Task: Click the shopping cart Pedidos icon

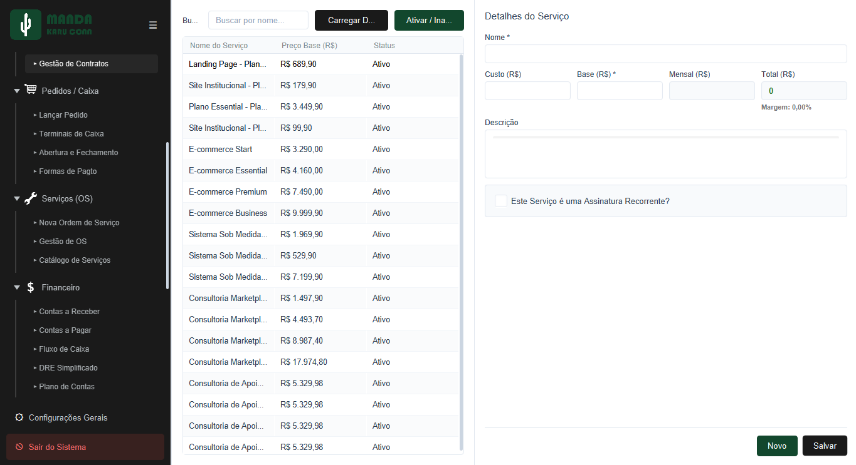Action: pos(31,90)
